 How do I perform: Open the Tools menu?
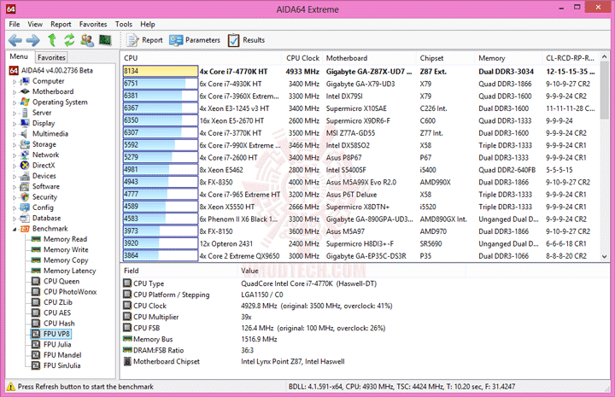[124, 24]
